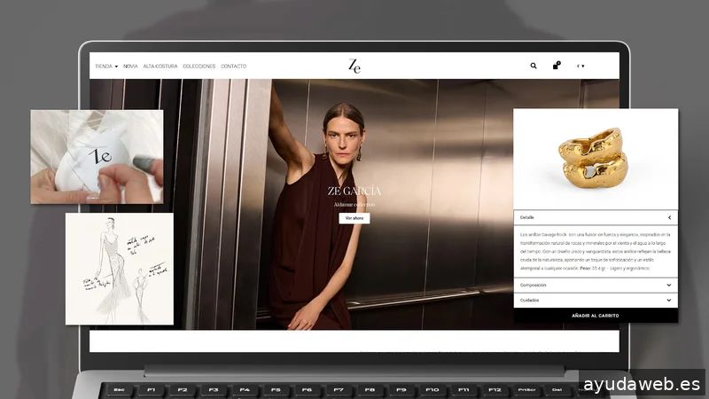The width and height of the screenshot is (709, 399).
Task: Click the Ver ahora button
Action: coord(354,218)
